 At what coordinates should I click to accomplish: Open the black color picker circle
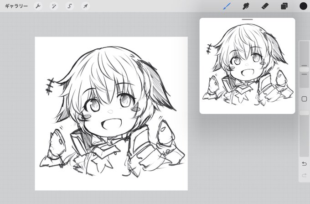point(303,6)
